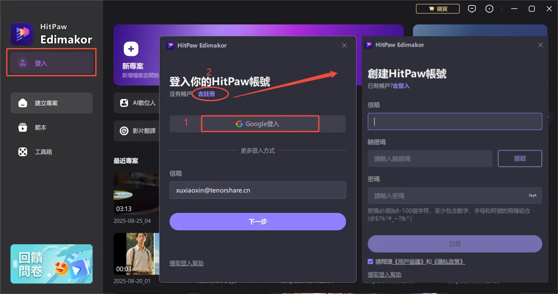Open recent project thumbnail dated 2025-08-20_01

[x=136, y=253]
